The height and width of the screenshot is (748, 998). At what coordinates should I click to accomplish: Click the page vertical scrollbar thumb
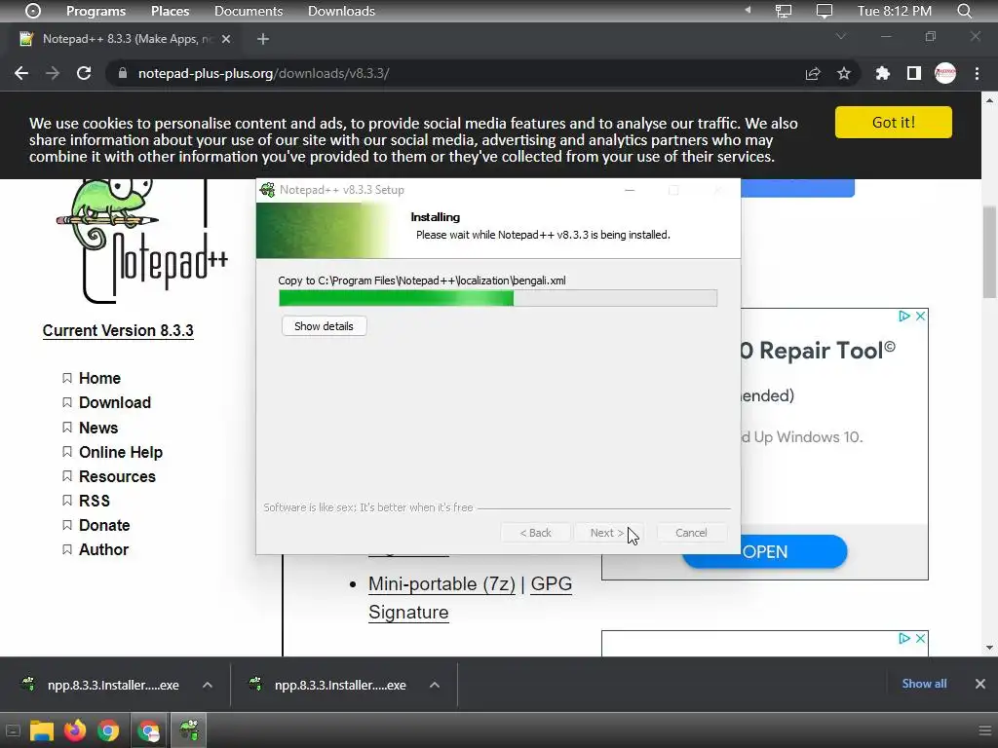point(989,252)
